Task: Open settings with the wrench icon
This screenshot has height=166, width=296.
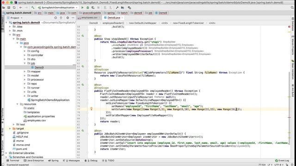Action: pyautogui.click(x=117, y=7)
